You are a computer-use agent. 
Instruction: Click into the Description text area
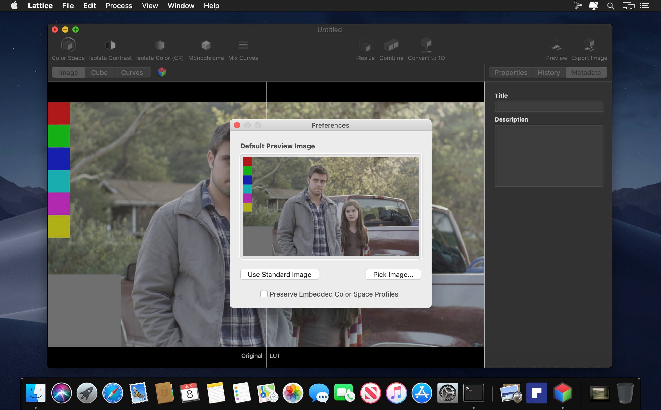(x=549, y=156)
